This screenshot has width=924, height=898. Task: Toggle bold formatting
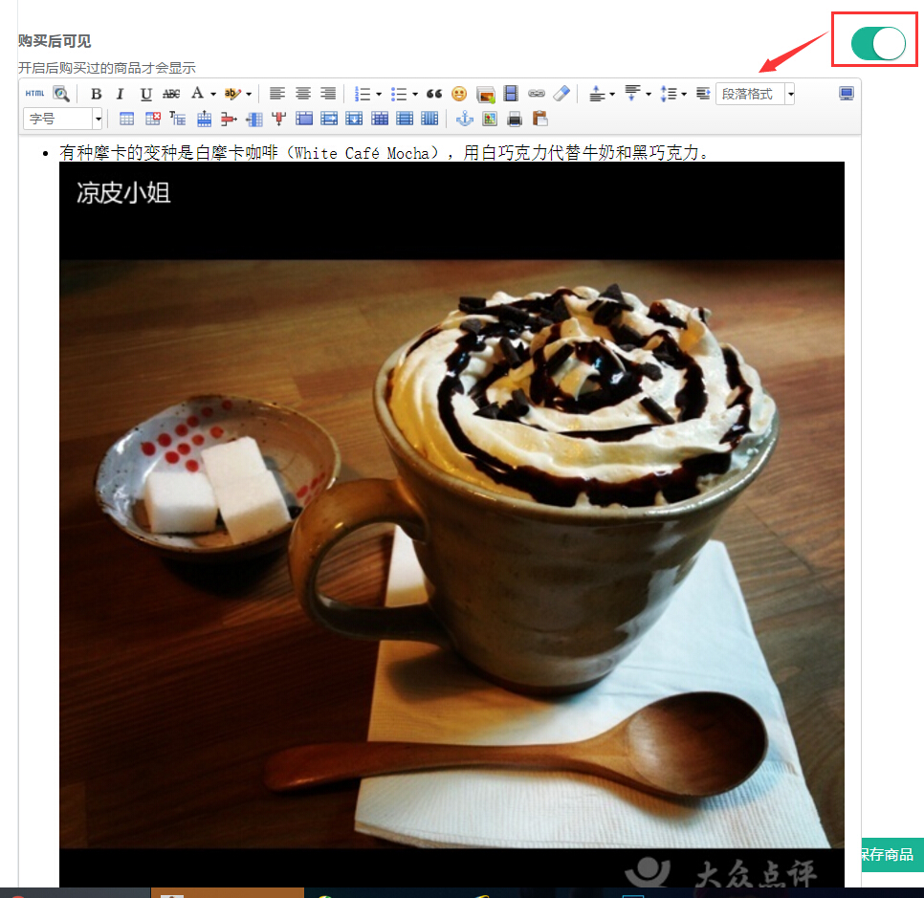coord(96,94)
